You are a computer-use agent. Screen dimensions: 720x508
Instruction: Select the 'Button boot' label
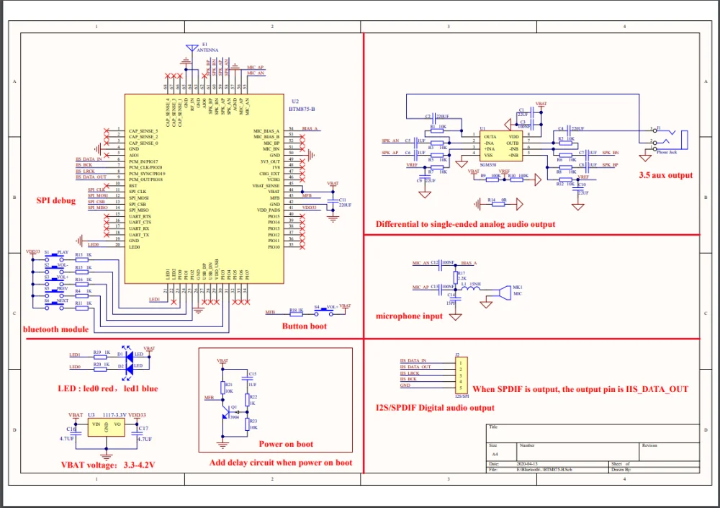(305, 326)
